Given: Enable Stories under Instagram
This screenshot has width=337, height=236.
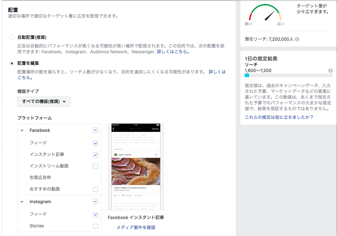Looking at the screenshot, I should [x=95, y=226].
